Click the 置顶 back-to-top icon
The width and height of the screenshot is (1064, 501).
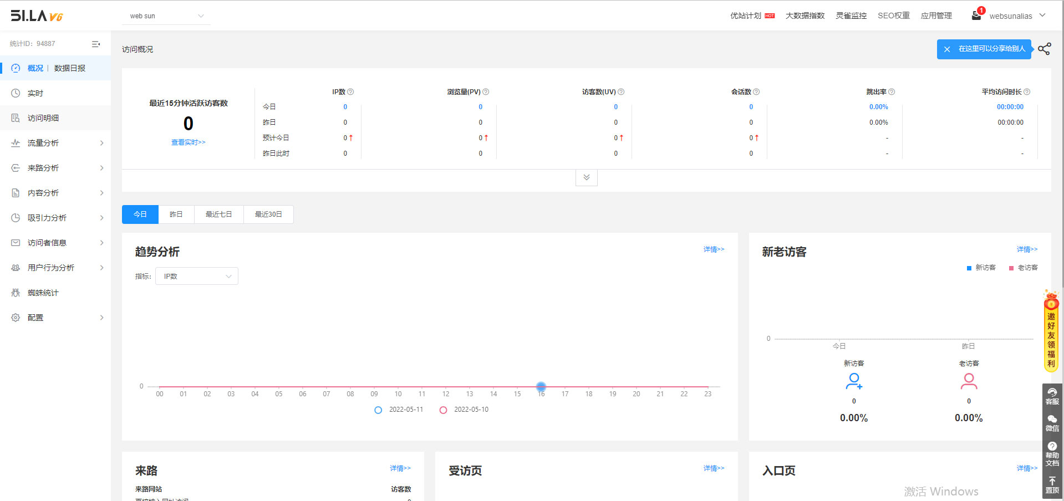1052,485
